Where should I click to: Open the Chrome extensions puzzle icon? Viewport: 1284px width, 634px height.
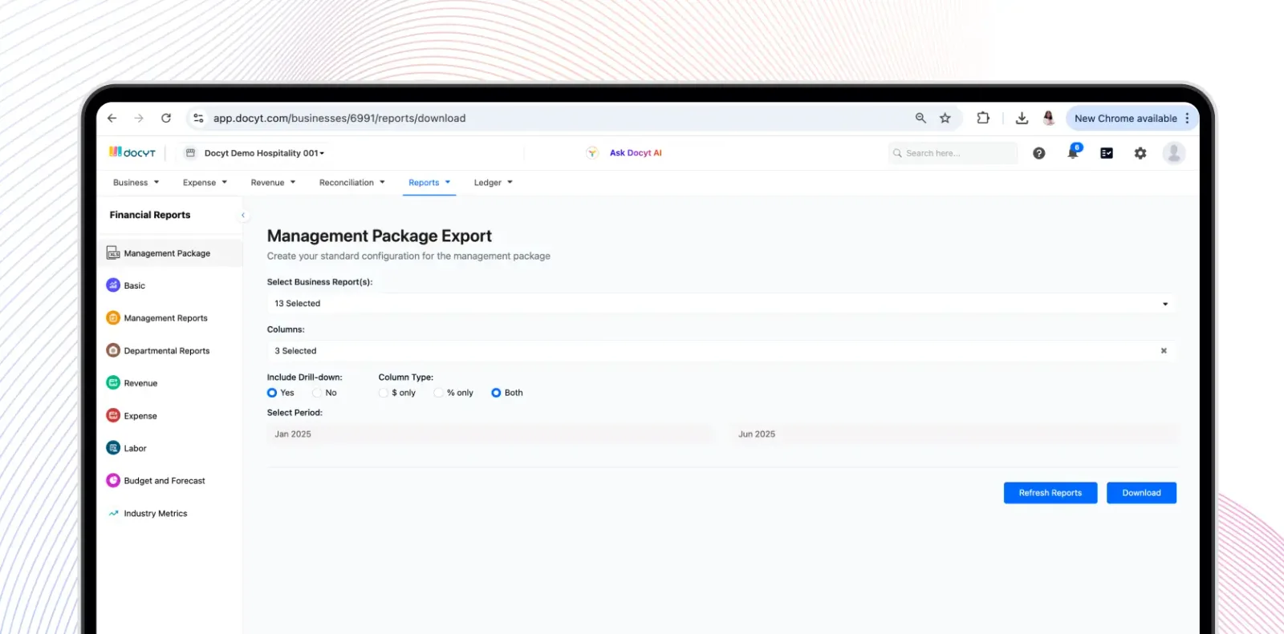983,118
